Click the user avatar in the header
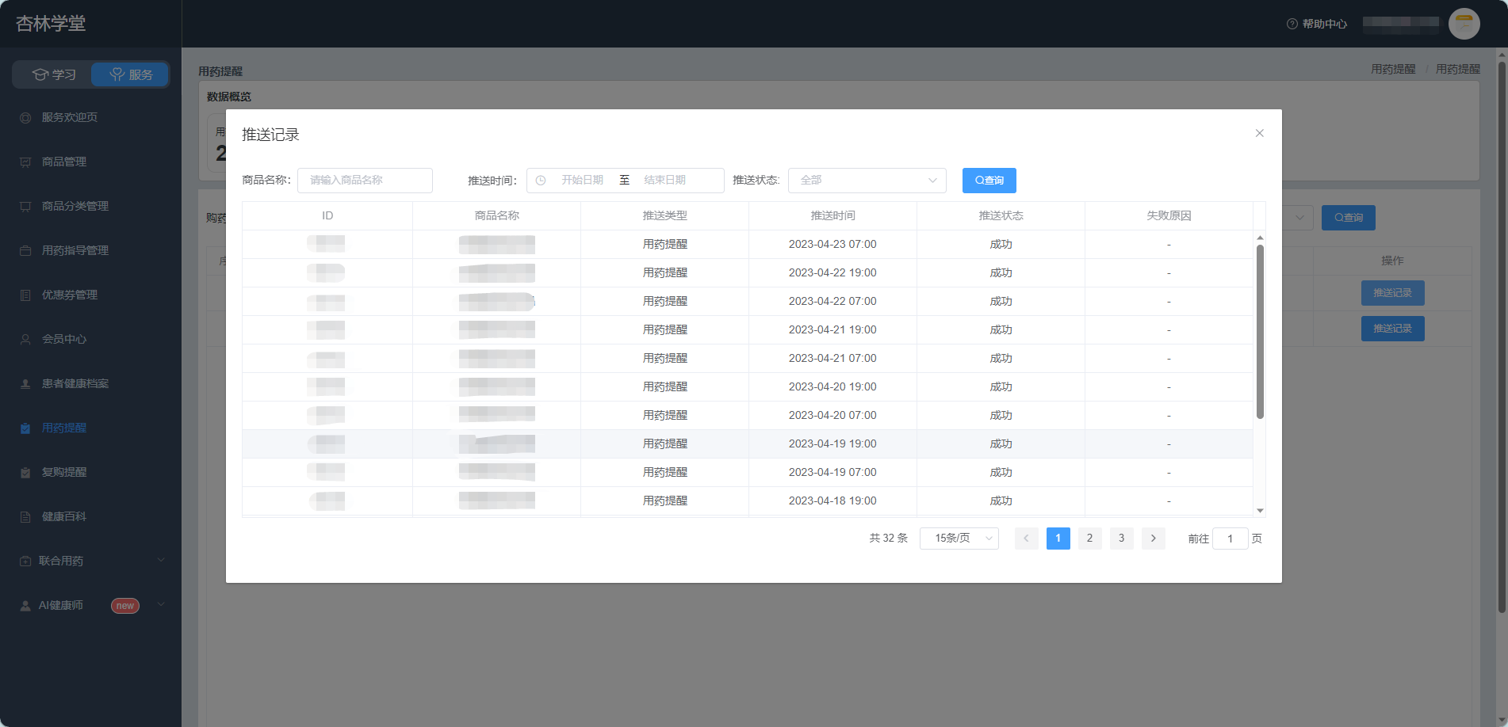 [1464, 24]
